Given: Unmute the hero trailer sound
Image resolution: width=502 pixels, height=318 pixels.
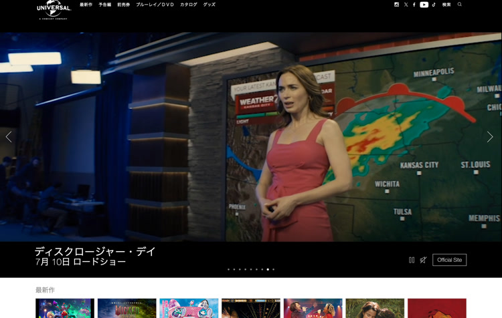Looking at the screenshot, I should pos(423,260).
